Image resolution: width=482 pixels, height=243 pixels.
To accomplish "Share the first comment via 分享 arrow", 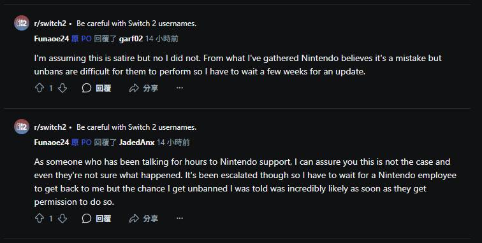I will (x=143, y=88).
